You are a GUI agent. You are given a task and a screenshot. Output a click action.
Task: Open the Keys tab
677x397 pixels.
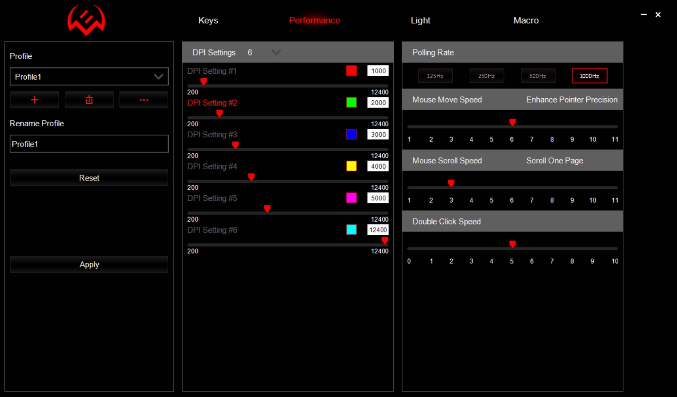208,20
